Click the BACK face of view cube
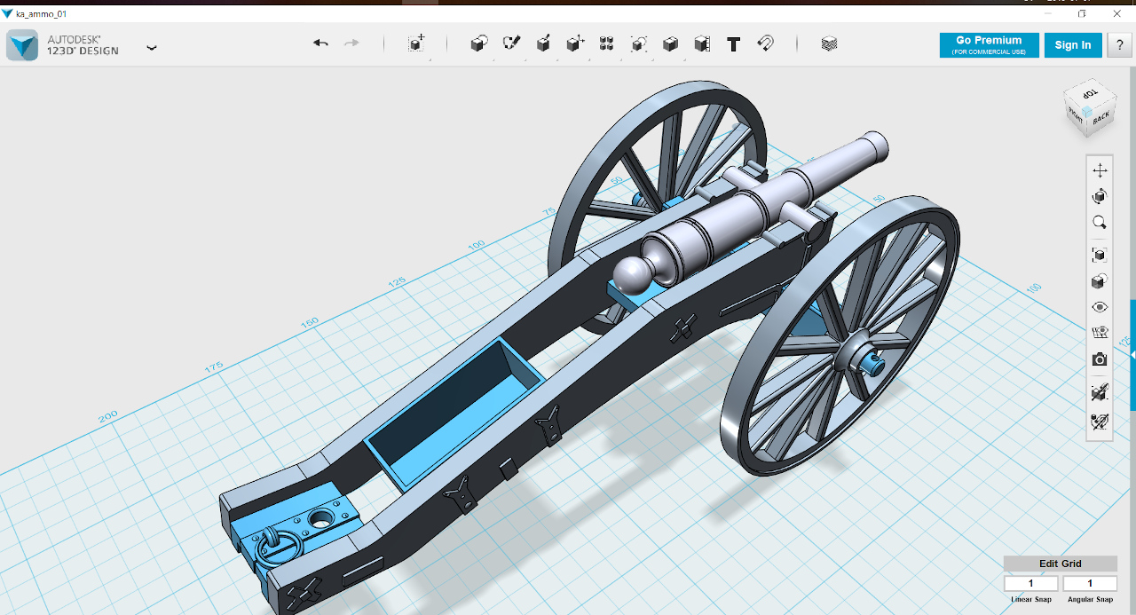This screenshot has height=615, width=1136. click(x=1100, y=117)
